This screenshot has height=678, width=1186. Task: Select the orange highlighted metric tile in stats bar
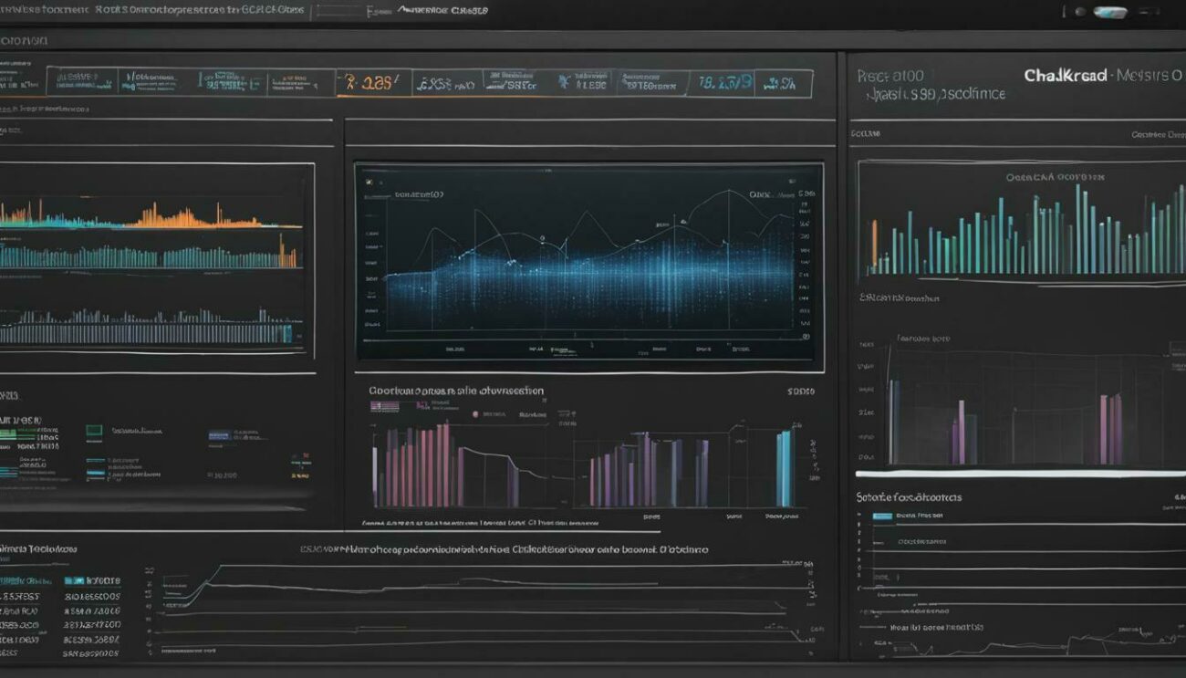tap(374, 83)
